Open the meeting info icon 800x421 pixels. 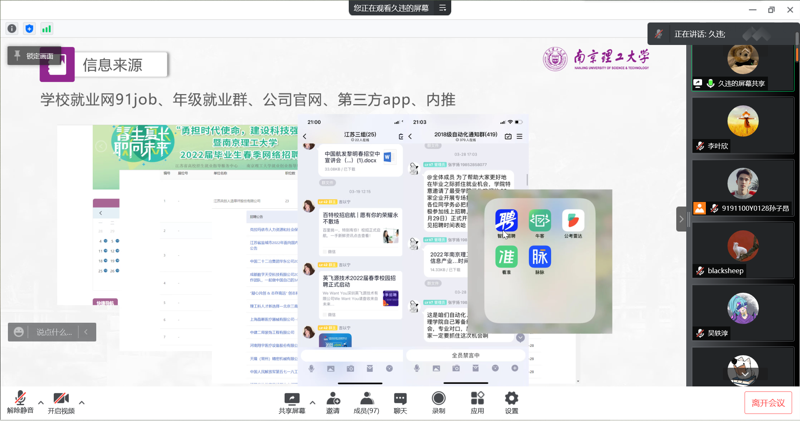click(12, 29)
